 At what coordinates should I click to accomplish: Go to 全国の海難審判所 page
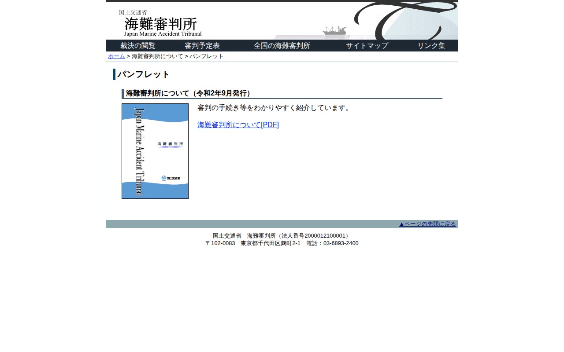pyautogui.click(x=282, y=46)
